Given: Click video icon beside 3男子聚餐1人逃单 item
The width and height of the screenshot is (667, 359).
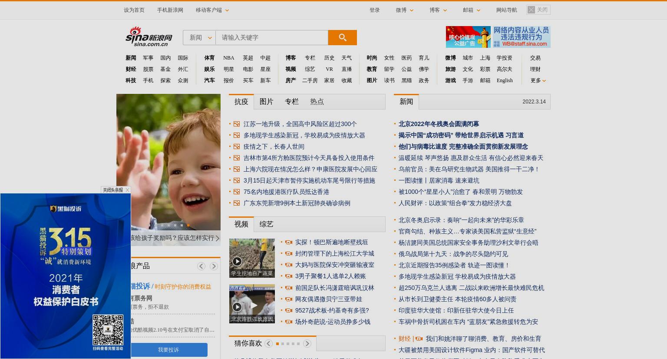Looking at the screenshot, I should [288, 276].
